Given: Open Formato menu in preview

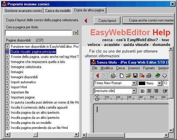Looking at the screenshot, I should coord(149,68).
